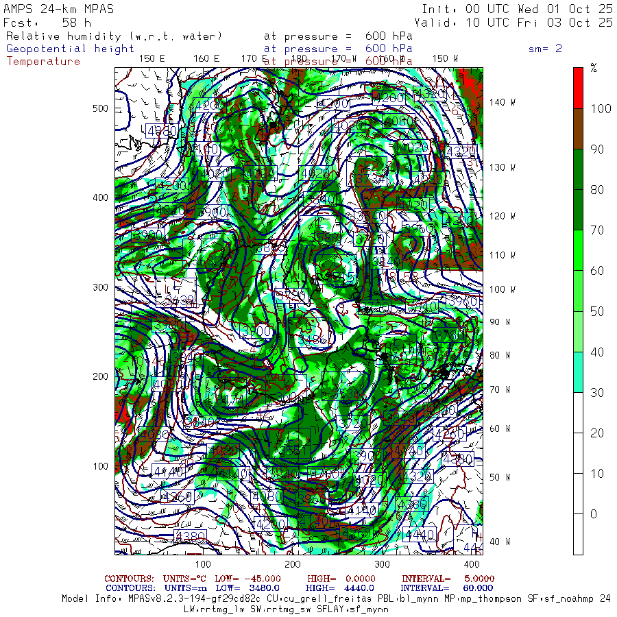Click the '110 W' longitude label
617x617 pixels.
(502, 256)
